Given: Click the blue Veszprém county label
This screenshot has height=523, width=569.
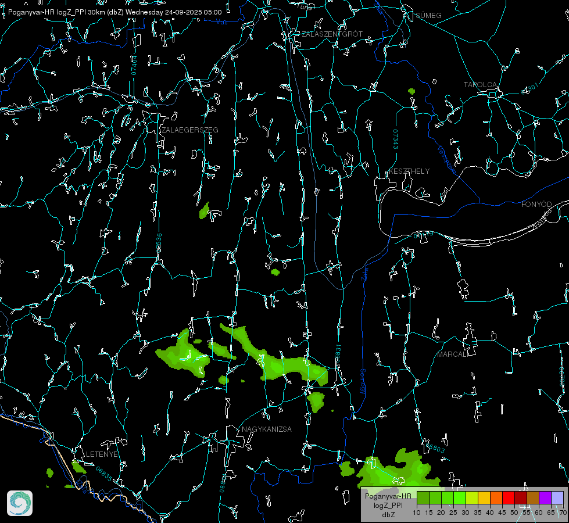Looking at the screenshot, I should tap(446, 159).
